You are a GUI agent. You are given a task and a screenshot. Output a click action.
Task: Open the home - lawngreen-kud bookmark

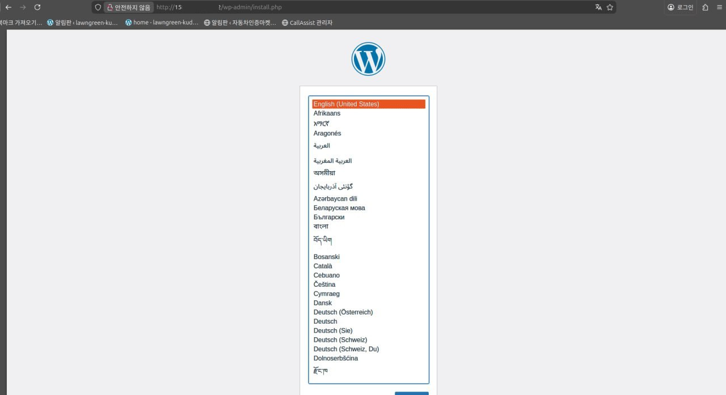(162, 23)
